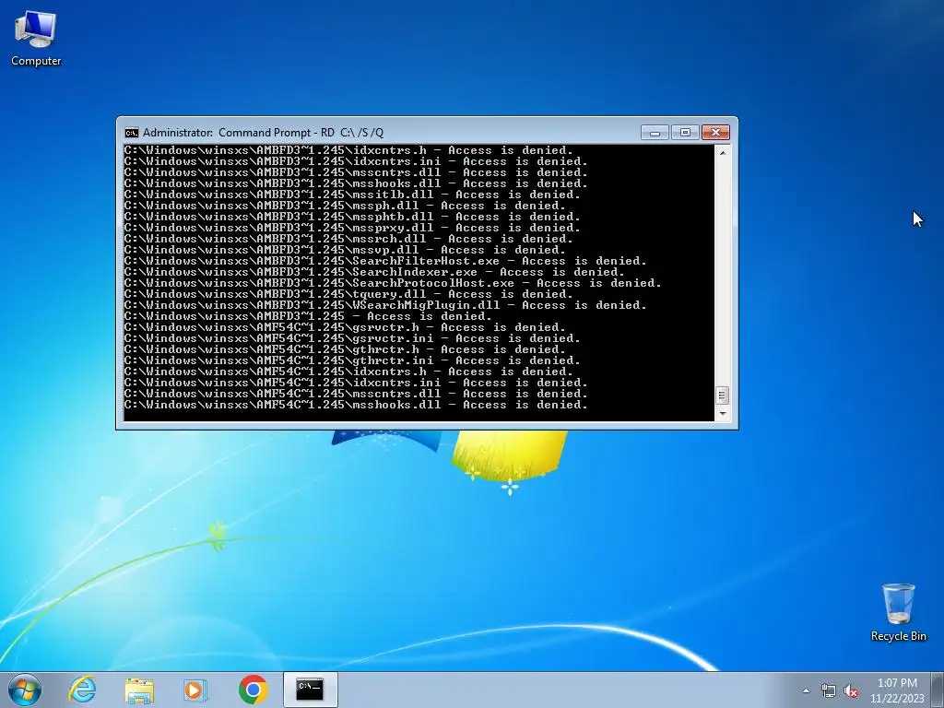Click the AMF54C~1.245\msshooks.dll line

356,405
